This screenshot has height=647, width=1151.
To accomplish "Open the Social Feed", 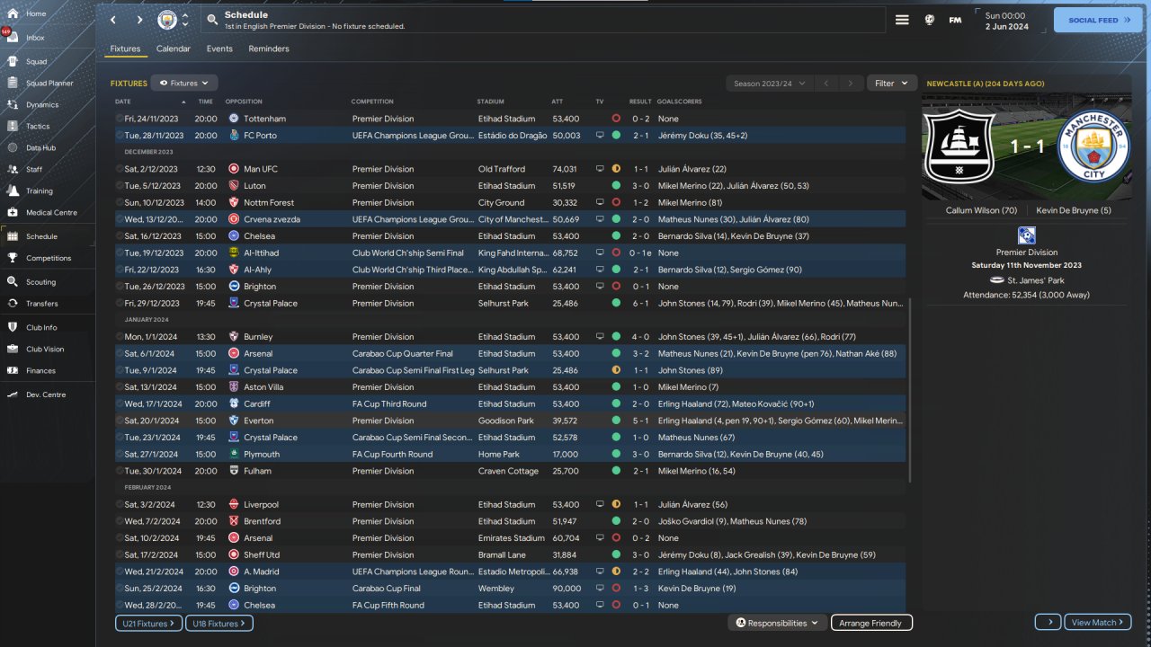I will [x=1098, y=20].
